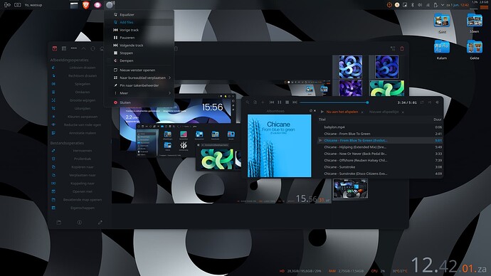The height and width of the screenshot is (276, 491).
Task: Click Grootte wijzigen operation
Action: 81,100
